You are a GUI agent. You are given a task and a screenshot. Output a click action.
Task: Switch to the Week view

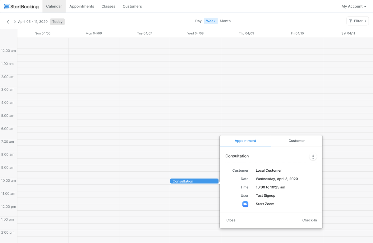coord(211,21)
